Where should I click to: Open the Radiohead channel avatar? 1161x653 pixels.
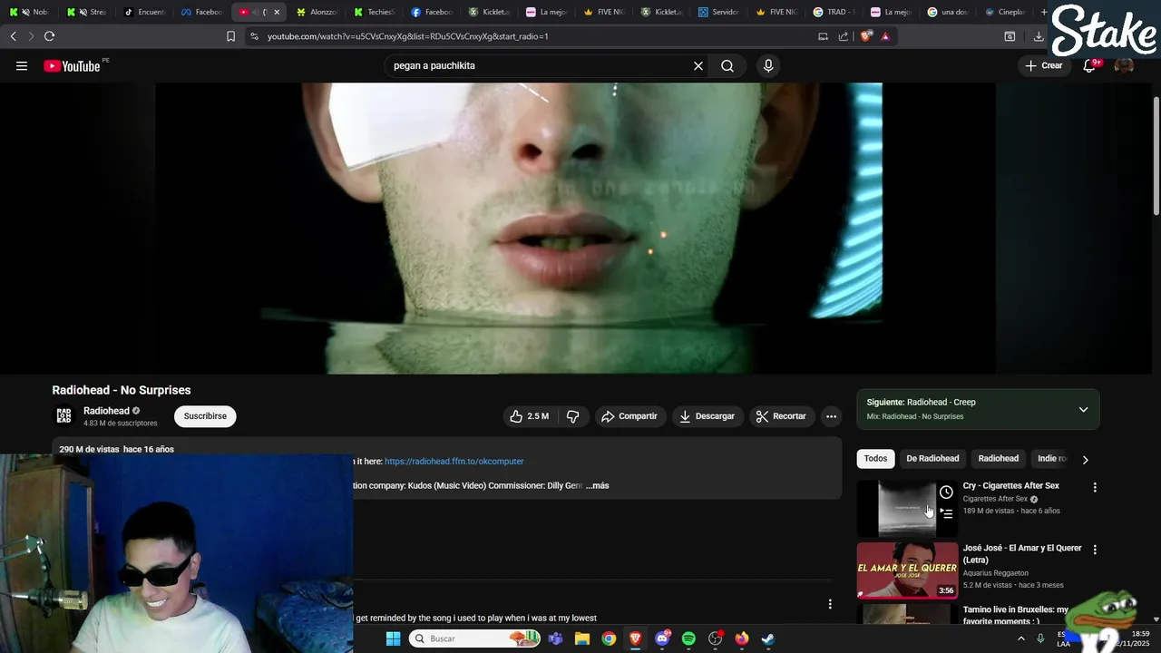(x=63, y=416)
